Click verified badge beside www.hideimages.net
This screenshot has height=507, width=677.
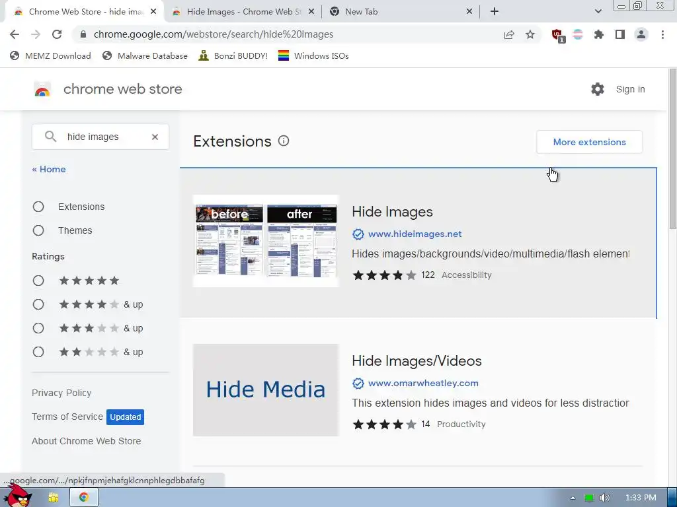click(358, 234)
